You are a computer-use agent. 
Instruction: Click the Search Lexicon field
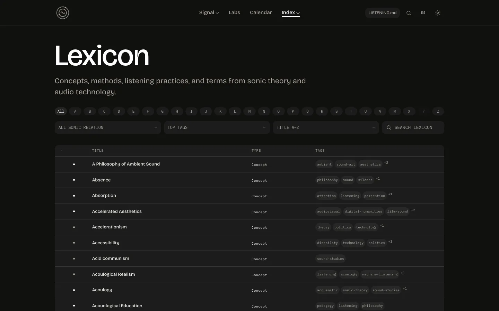(413, 128)
